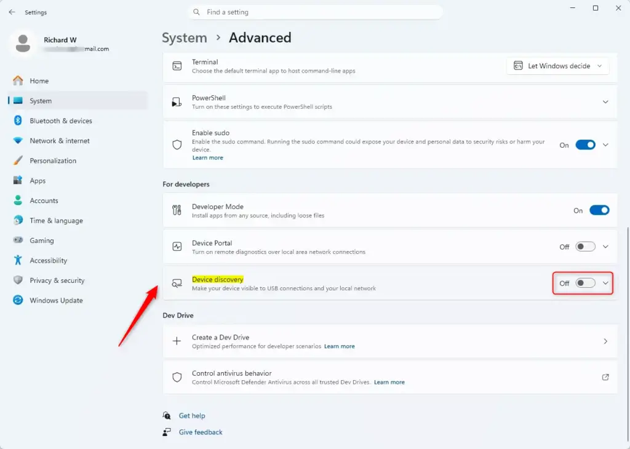Viewport: 630px width, 449px height.
Task: Click the Device Portal pulse icon
Action: coord(177,246)
